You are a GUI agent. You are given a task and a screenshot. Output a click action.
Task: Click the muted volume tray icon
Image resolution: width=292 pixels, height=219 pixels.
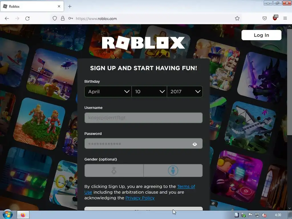point(264,215)
